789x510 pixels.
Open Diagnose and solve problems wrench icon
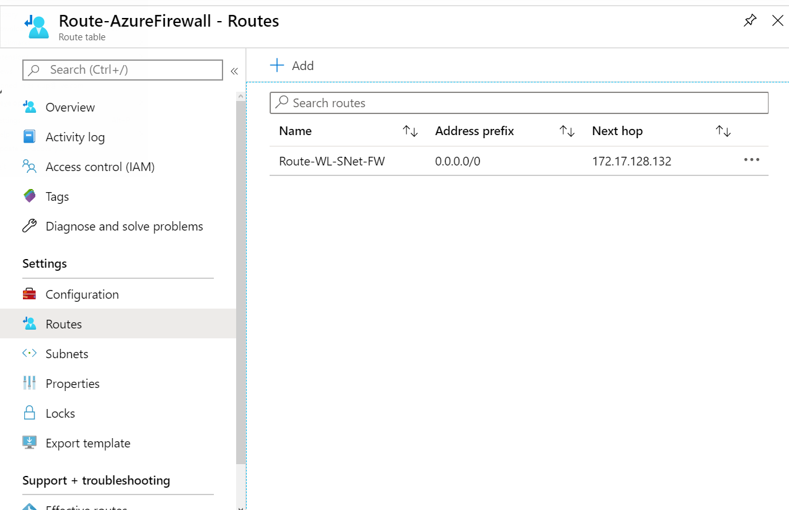pos(29,226)
